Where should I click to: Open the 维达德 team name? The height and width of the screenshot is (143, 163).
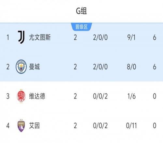(x=37, y=96)
